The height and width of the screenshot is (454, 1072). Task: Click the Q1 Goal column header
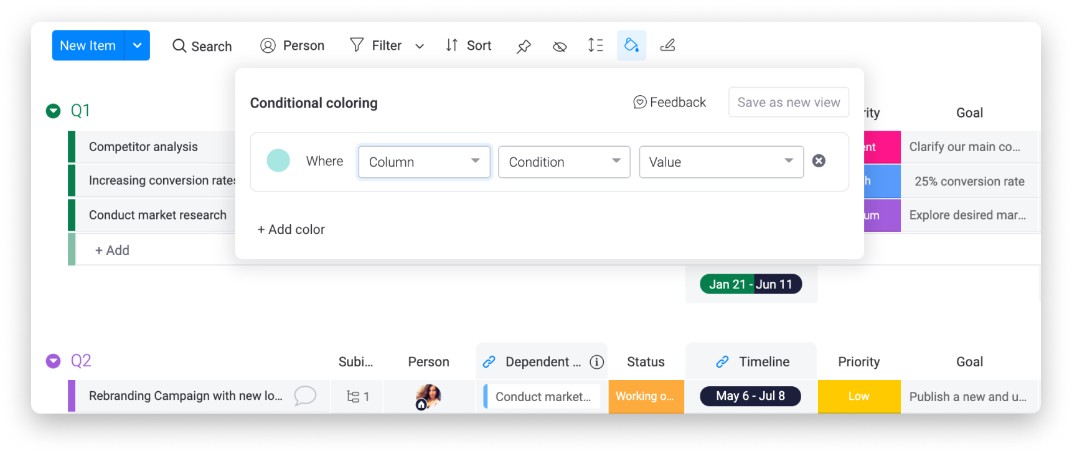click(x=969, y=113)
